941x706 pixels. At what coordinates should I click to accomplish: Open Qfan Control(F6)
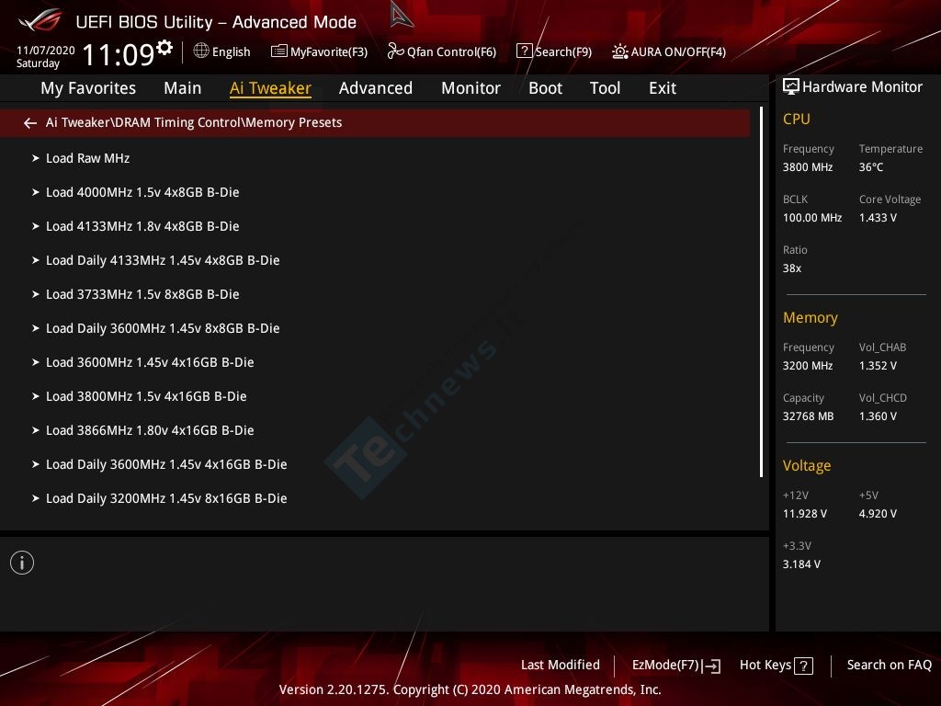pyautogui.click(x=451, y=52)
